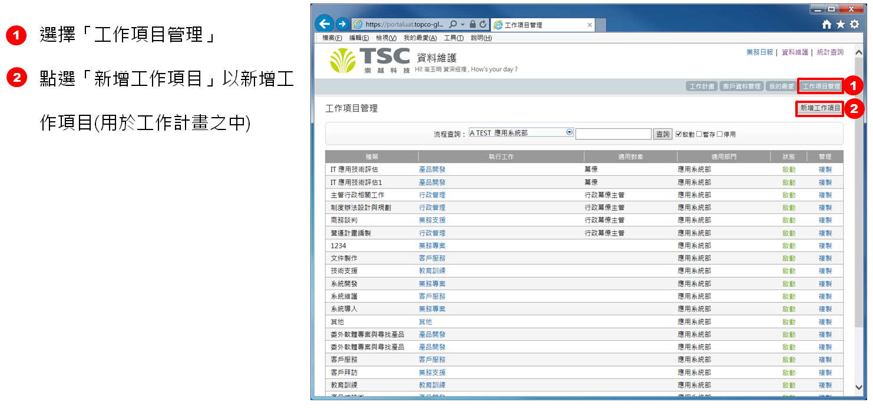Switch to the 工作計畫 tab
Screen dimensions: 873x409
(x=702, y=87)
